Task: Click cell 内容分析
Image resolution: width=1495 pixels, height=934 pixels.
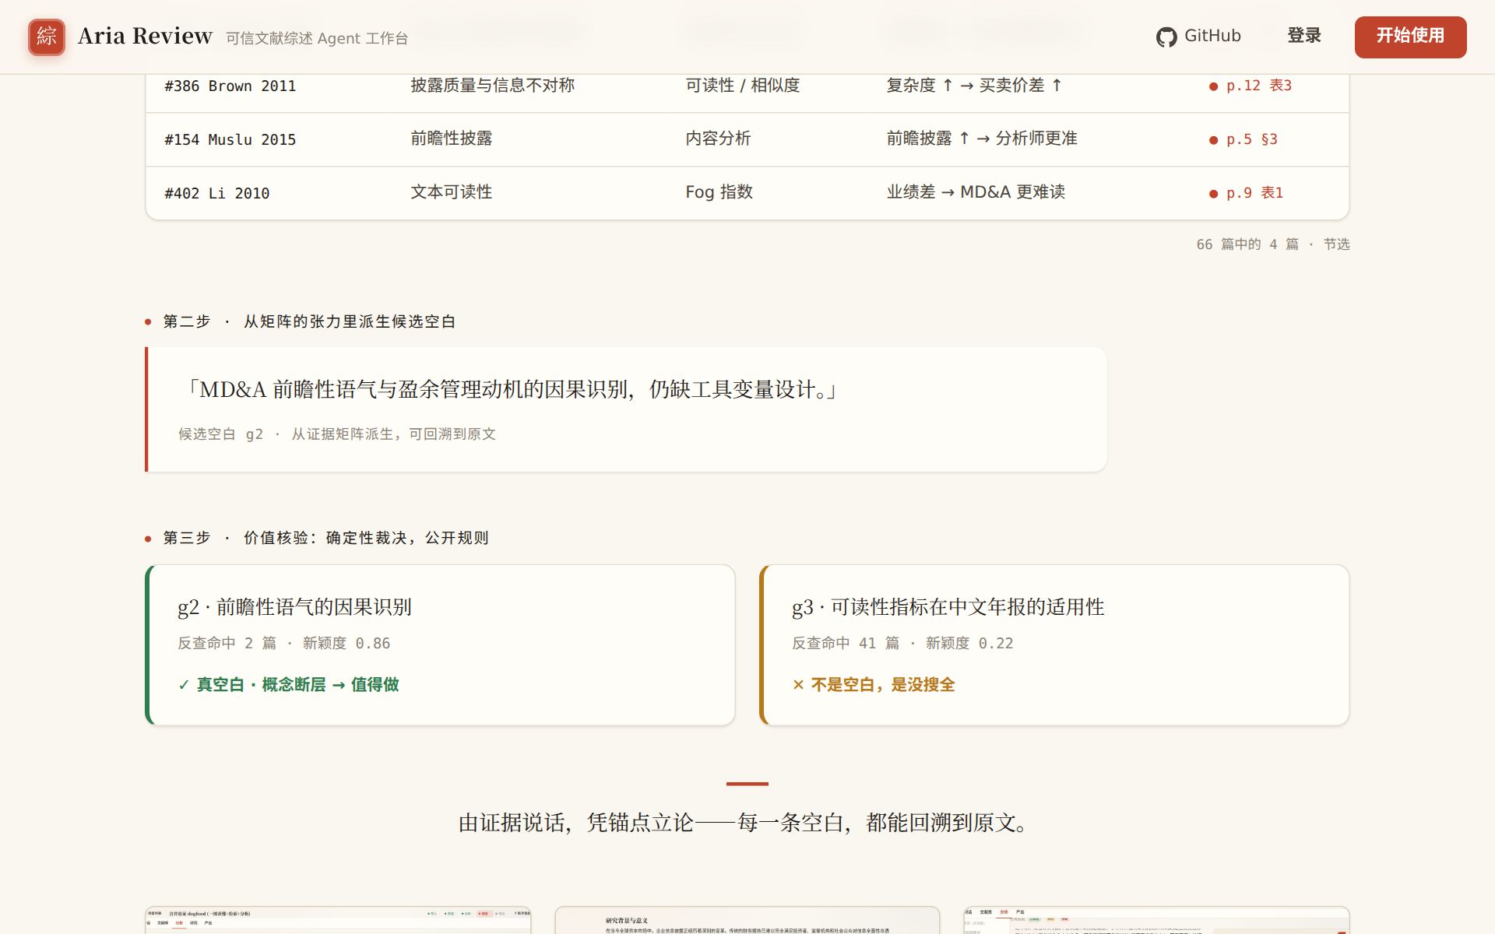Action: click(x=718, y=139)
